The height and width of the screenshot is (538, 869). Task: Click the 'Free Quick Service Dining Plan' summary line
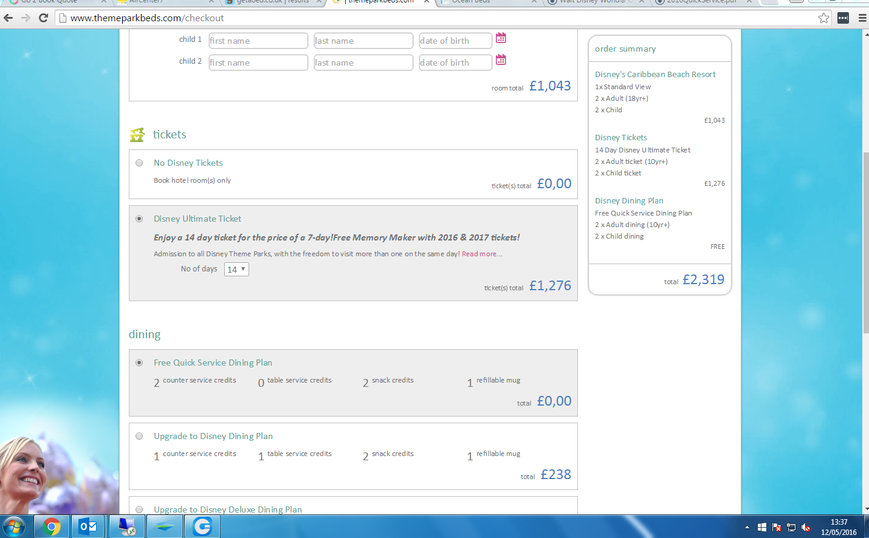(643, 213)
